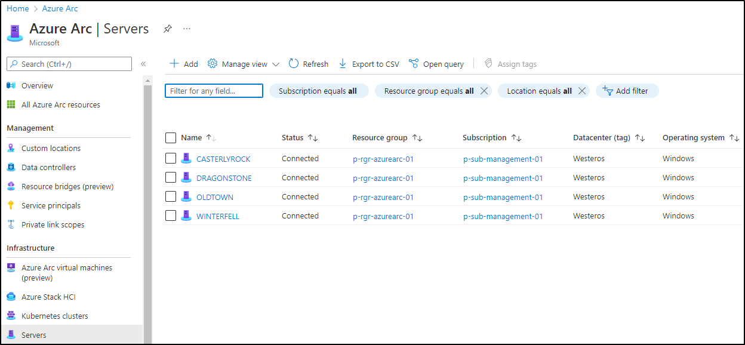Pin the Azure Arc Servers page
The width and height of the screenshot is (745, 345).
coord(168,29)
